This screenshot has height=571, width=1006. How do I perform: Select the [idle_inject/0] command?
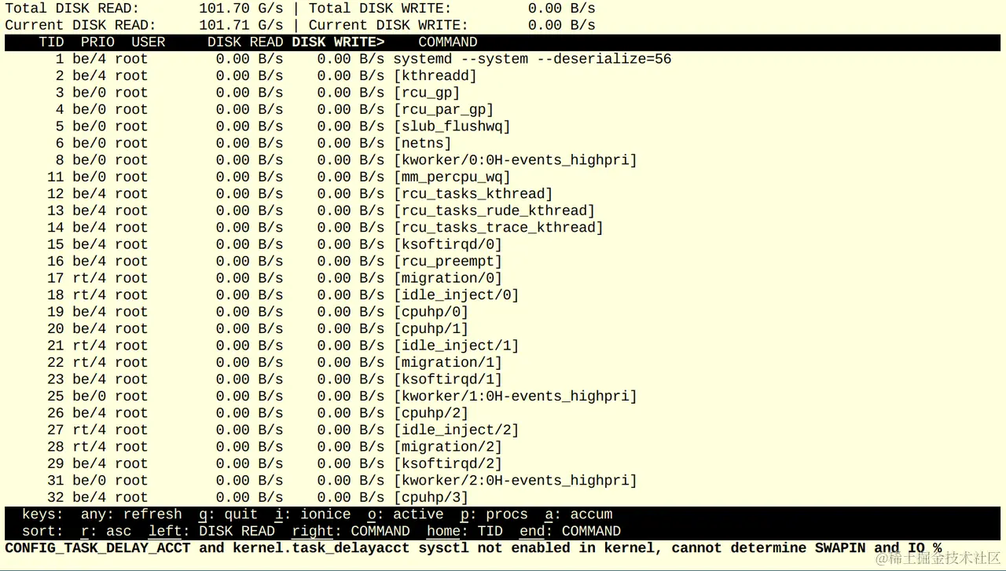point(457,295)
